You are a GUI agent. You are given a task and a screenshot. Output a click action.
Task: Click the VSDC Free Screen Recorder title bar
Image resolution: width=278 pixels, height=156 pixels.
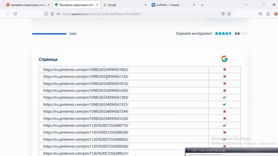(x=232, y=150)
